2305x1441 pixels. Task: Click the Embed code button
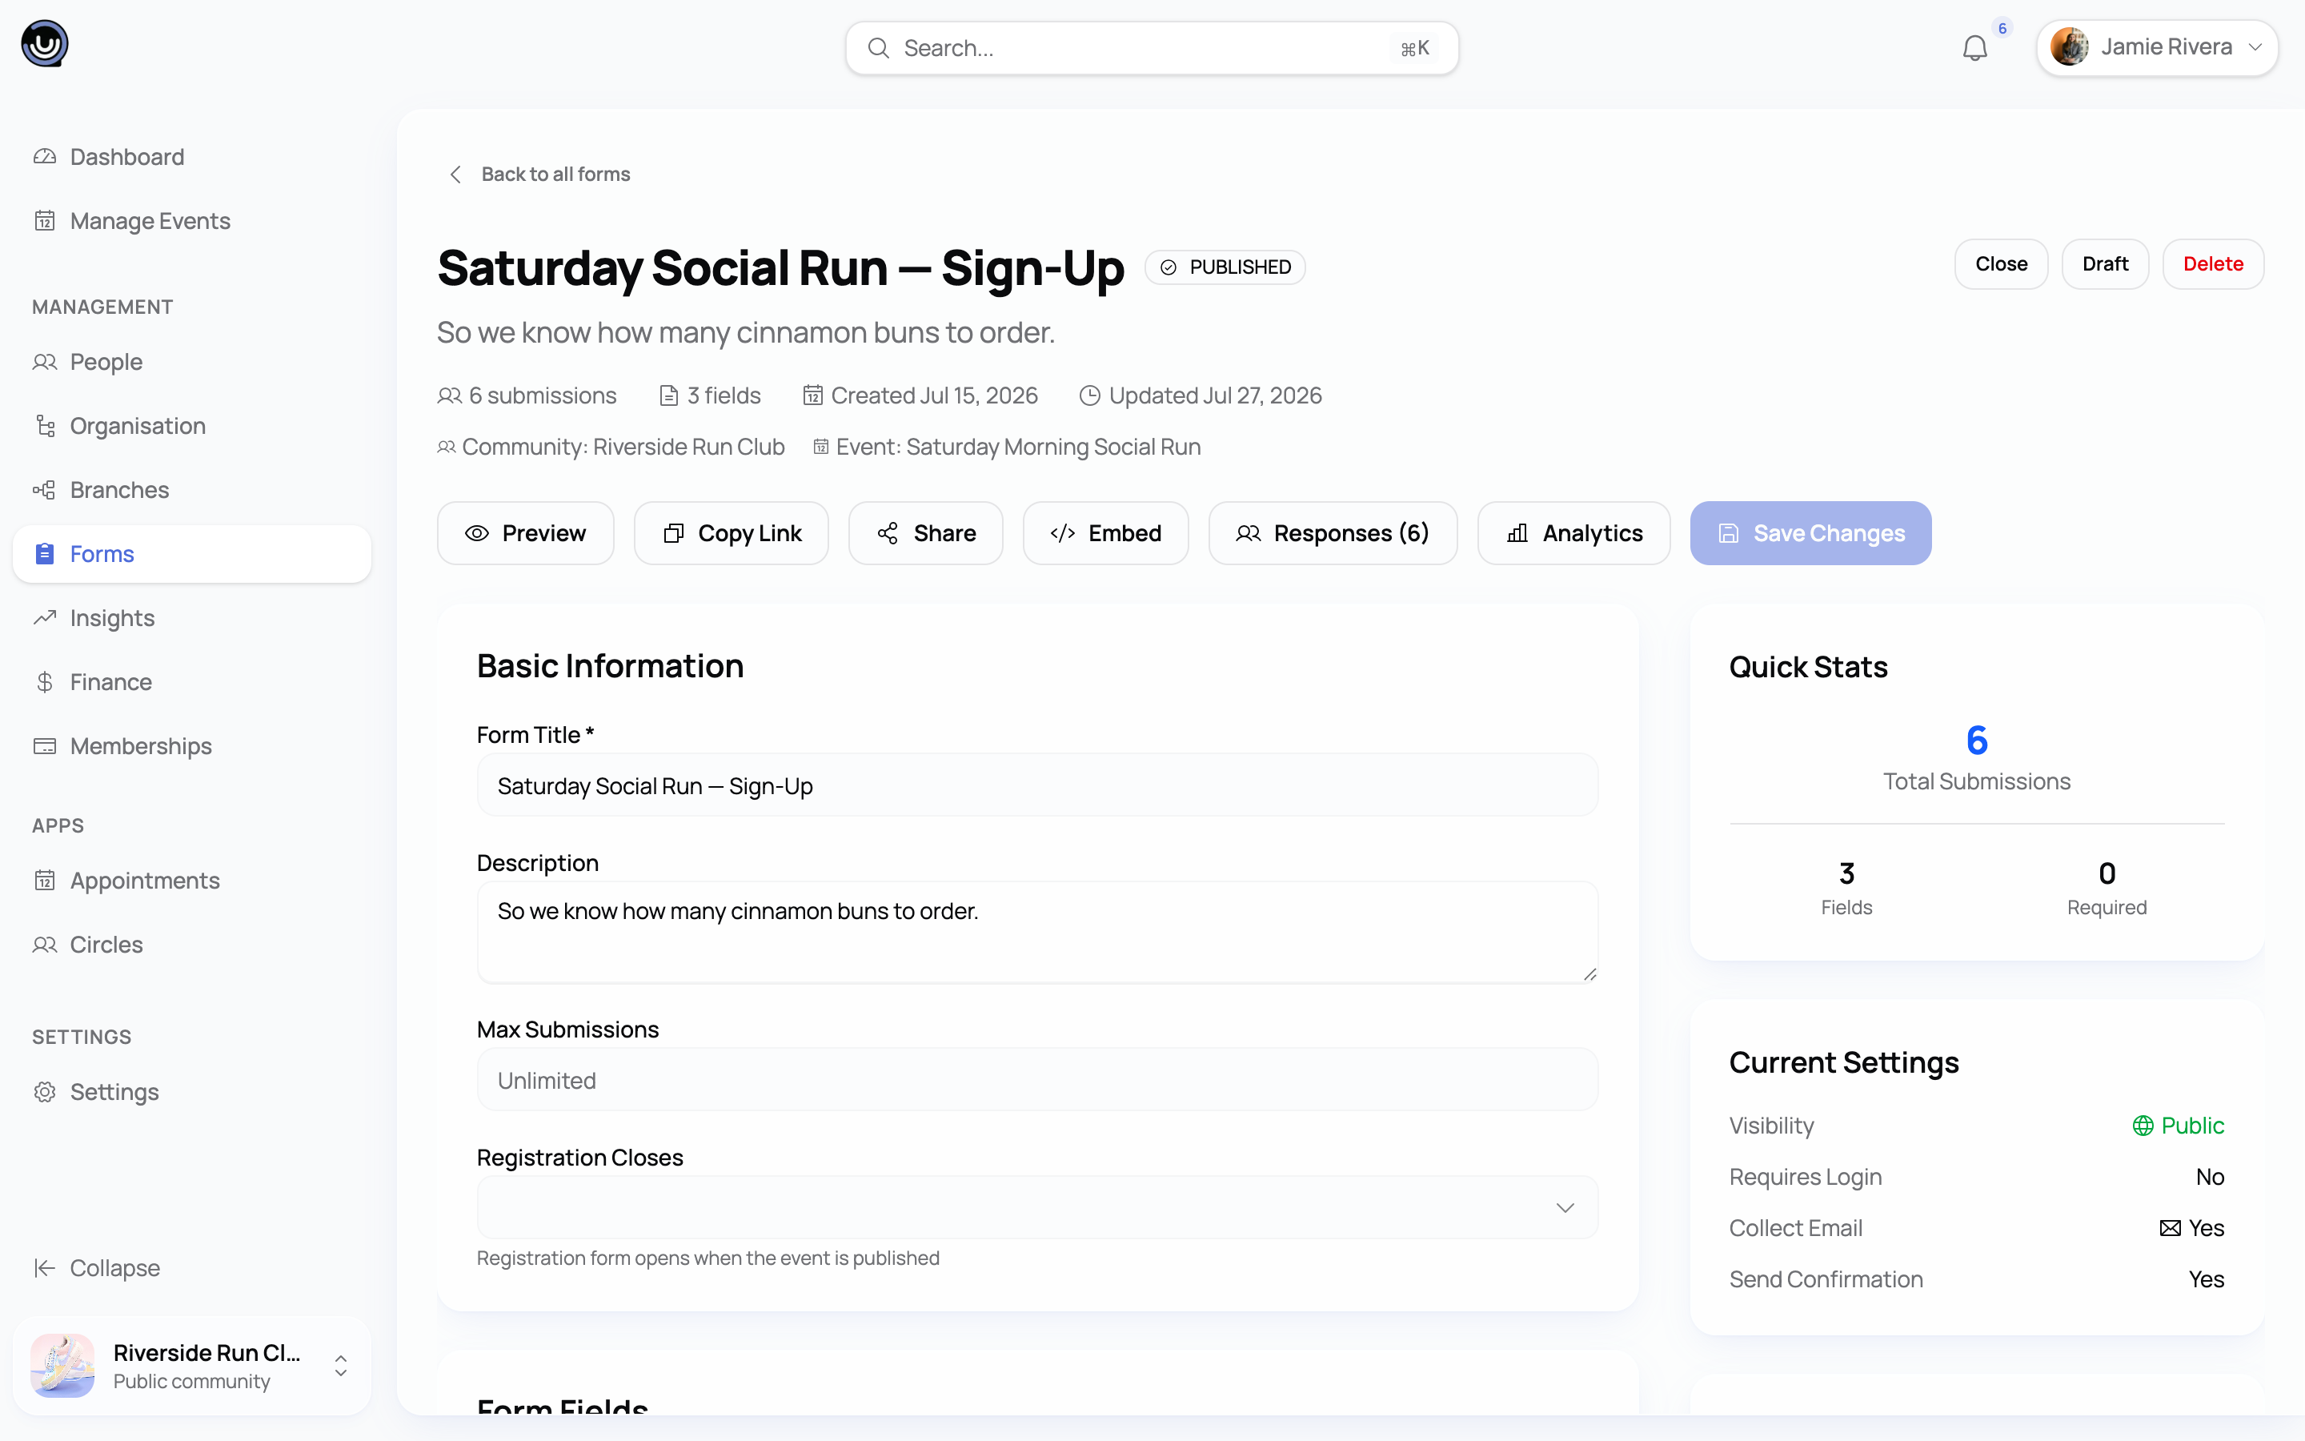pyautogui.click(x=1106, y=532)
